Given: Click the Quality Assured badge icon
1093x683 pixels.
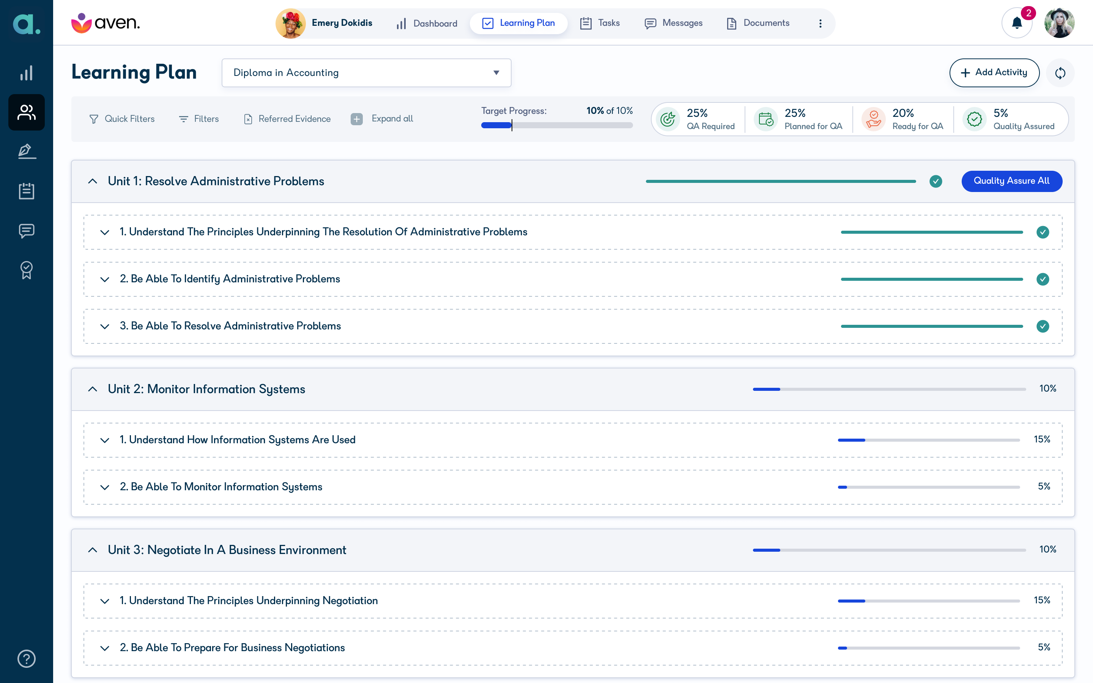Looking at the screenshot, I should [975, 119].
